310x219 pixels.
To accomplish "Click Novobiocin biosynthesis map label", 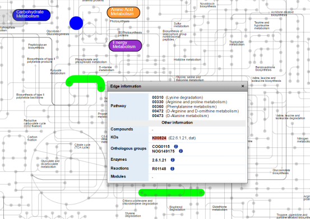I will [x=207, y=5].
